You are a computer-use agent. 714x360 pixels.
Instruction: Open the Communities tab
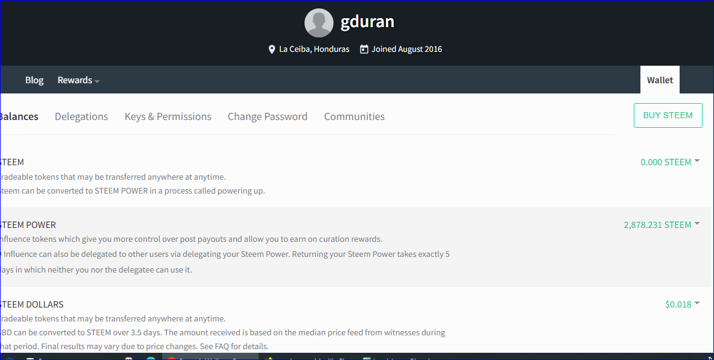[354, 116]
